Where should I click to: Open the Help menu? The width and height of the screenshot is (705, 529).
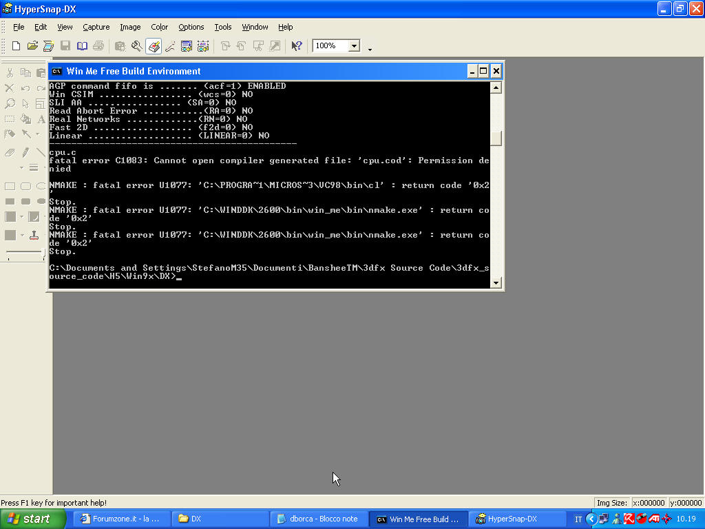(285, 27)
